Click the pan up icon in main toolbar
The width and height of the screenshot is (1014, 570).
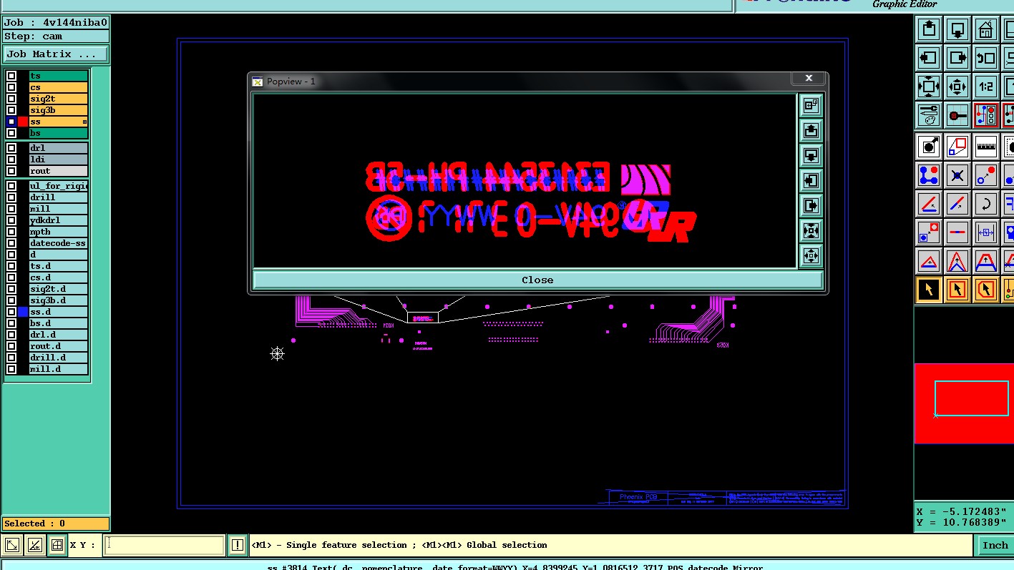929,29
